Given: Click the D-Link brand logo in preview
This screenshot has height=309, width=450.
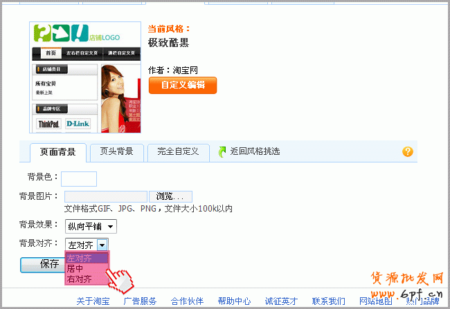Looking at the screenshot, I should click(x=77, y=124).
